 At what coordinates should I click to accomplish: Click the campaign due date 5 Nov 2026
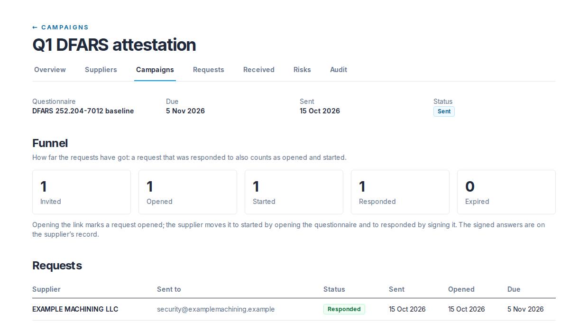185,111
